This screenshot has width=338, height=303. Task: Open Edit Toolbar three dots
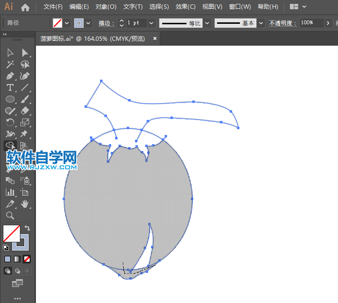17,299
